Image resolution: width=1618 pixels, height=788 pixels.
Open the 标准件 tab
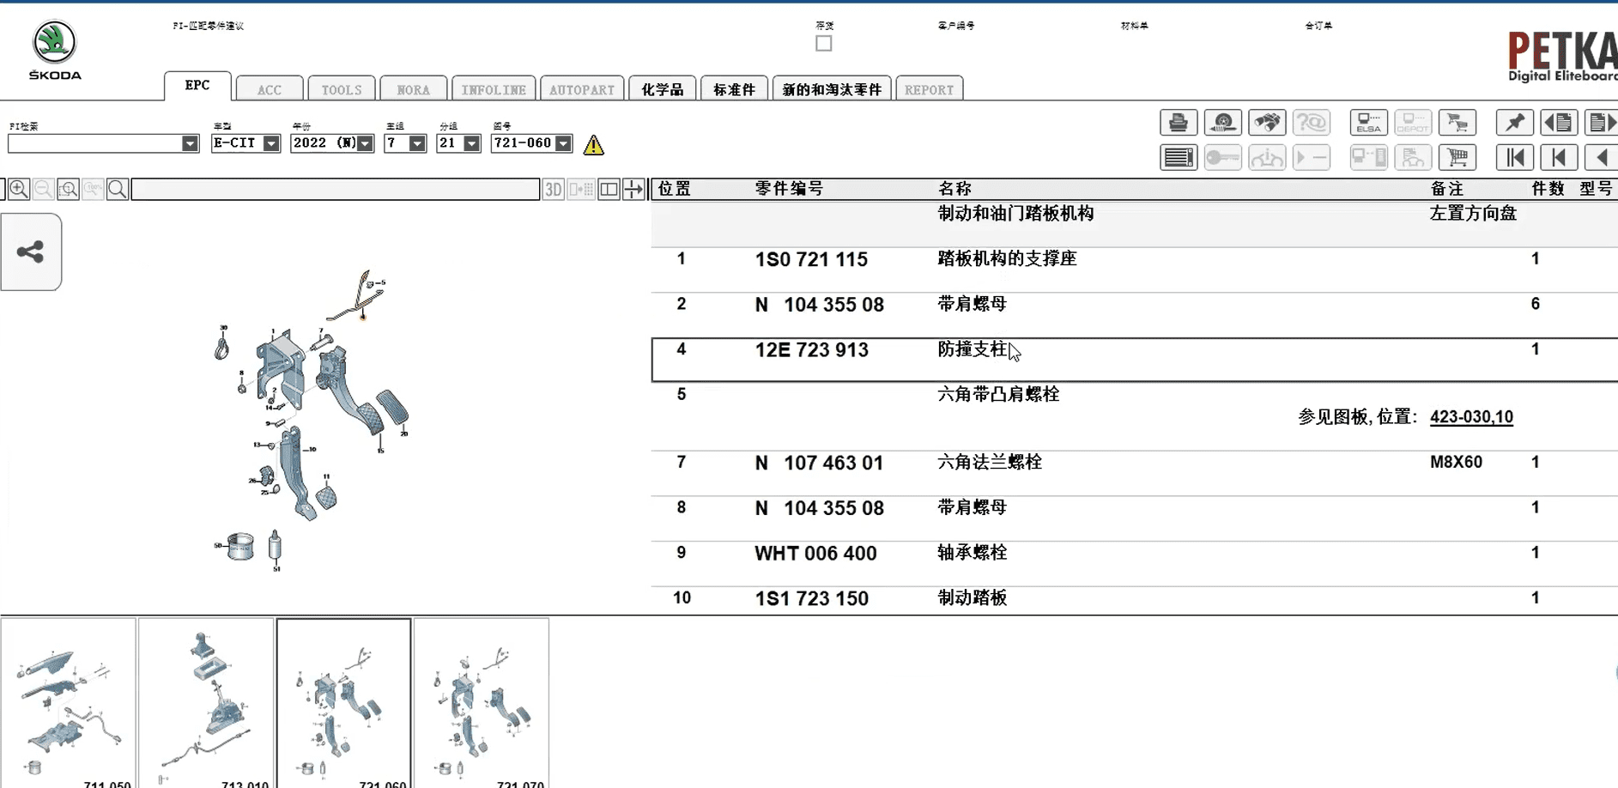734,87
